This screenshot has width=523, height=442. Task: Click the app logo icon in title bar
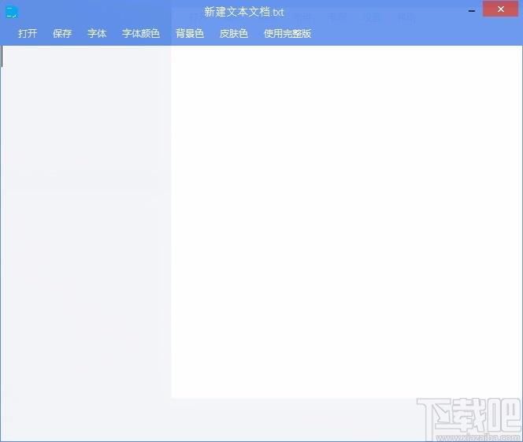click(12, 13)
